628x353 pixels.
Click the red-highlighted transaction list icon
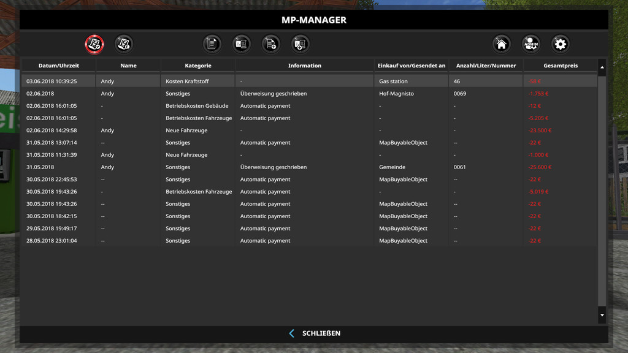click(x=94, y=44)
